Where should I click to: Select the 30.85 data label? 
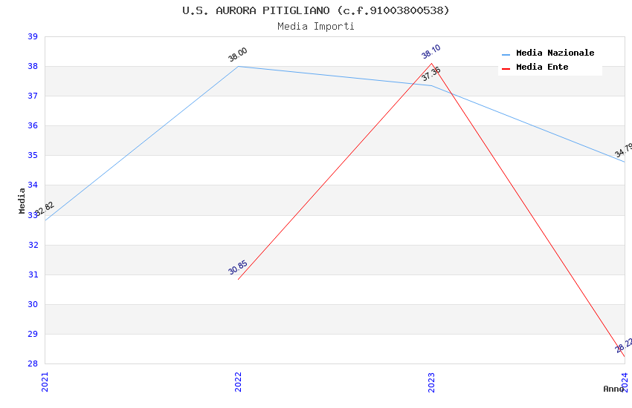click(238, 268)
